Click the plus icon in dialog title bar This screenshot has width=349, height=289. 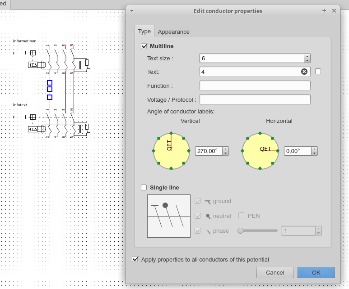point(324,11)
